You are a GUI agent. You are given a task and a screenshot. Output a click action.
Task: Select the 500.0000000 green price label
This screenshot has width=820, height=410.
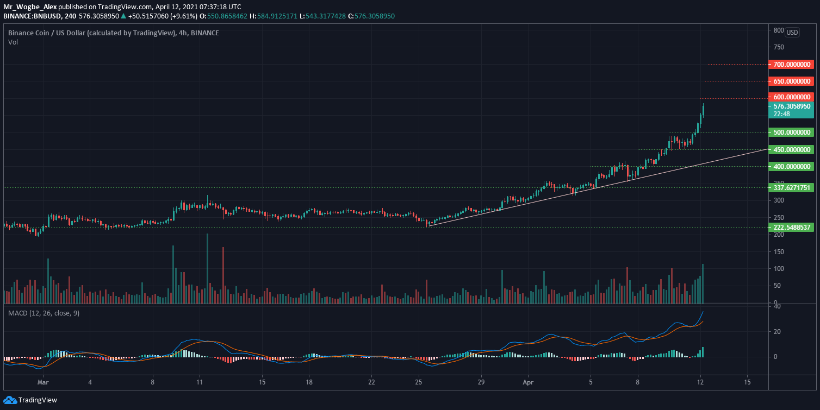[x=791, y=132]
